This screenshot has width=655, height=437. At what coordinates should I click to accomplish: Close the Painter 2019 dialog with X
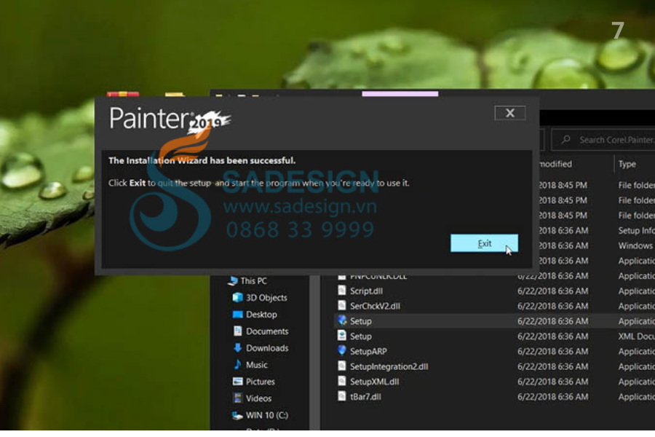(509, 113)
